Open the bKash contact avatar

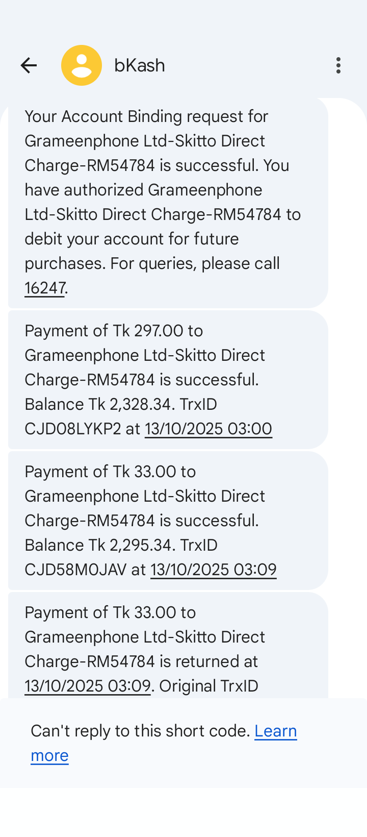pyautogui.click(x=82, y=65)
